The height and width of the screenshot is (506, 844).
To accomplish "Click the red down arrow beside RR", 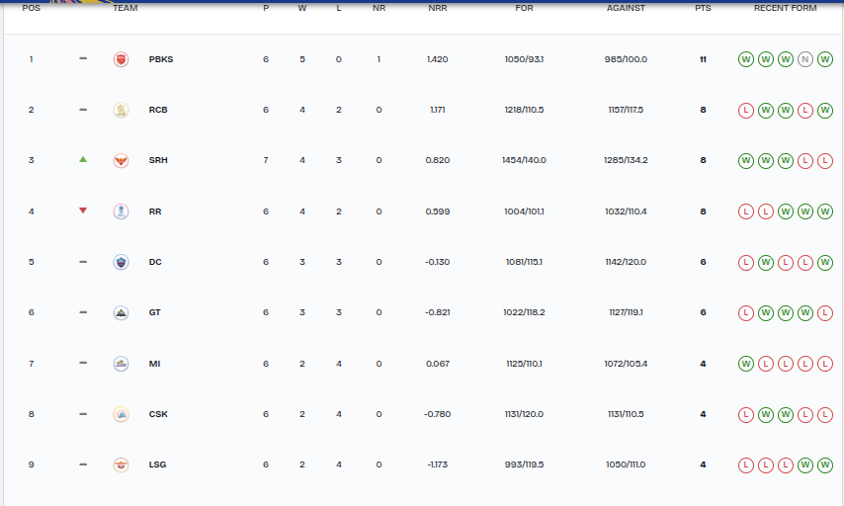I will [83, 211].
